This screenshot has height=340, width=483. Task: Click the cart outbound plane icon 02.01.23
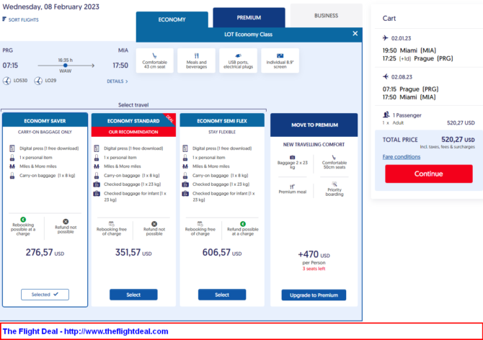386,38
